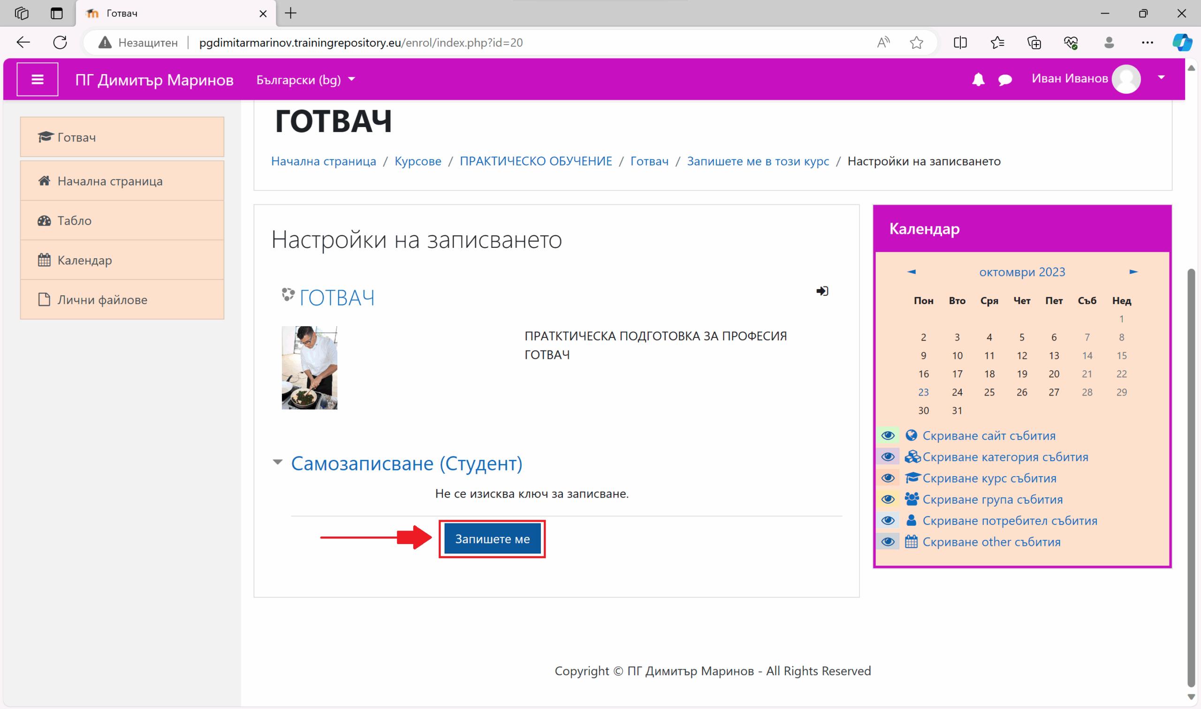The height and width of the screenshot is (709, 1201).
Task: Go to next month in calendar
Action: 1133,272
